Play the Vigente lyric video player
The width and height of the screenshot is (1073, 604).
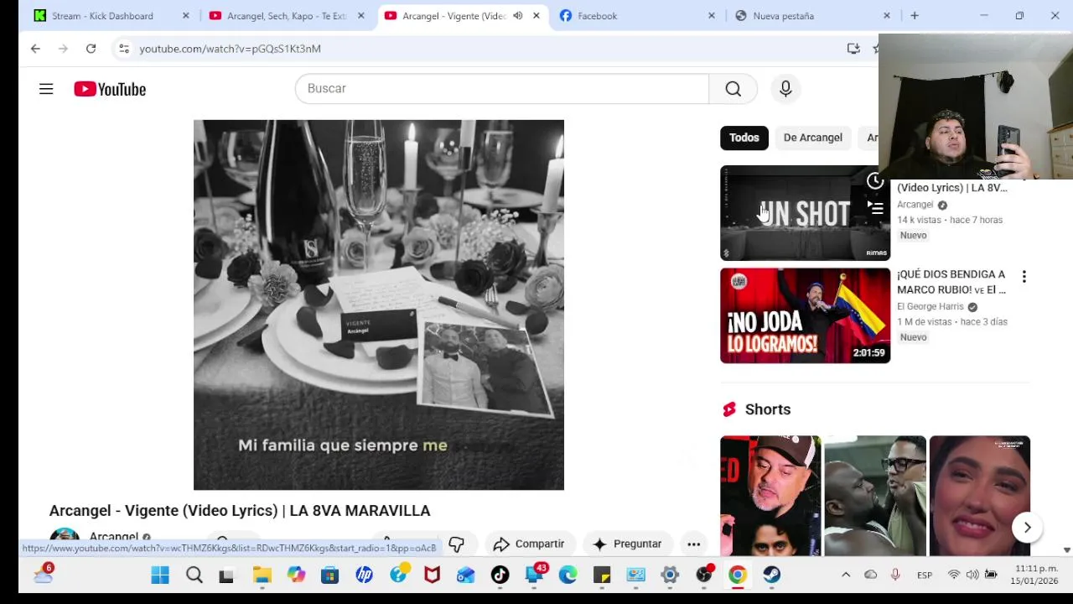379,305
